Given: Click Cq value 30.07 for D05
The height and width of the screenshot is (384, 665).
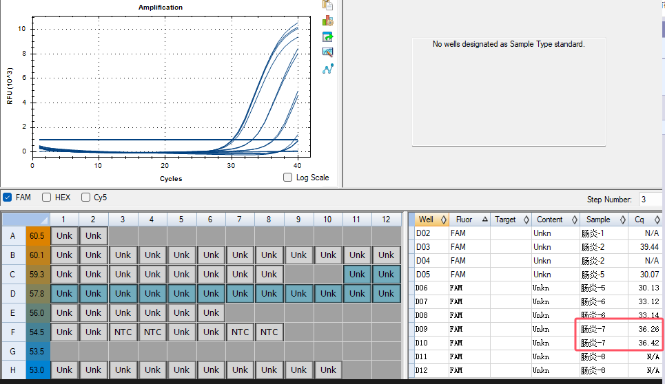Looking at the screenshot, I should [x=649, y=275].
